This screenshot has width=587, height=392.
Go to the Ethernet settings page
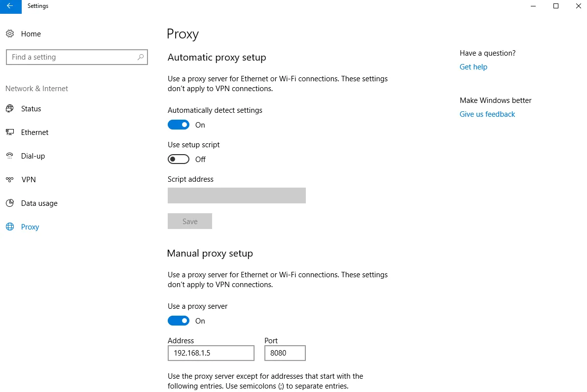(x=35, y=132)
